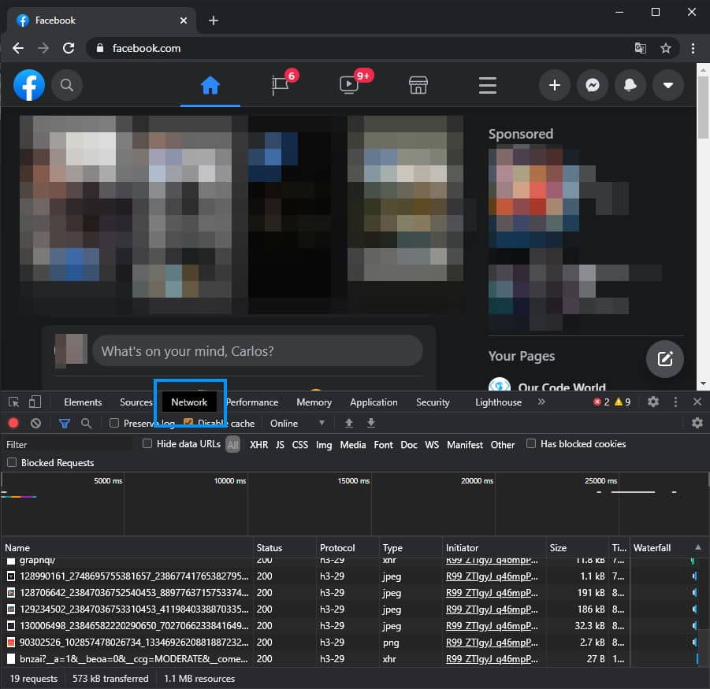Screen dimensions: 710x689
Task: Switch to the Performance tab
Action: (251, 402)
